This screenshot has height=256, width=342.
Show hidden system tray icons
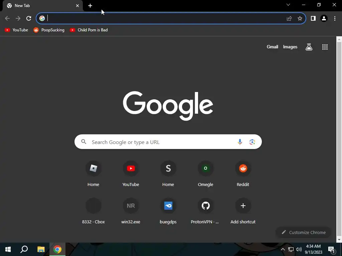pos(283,249)
